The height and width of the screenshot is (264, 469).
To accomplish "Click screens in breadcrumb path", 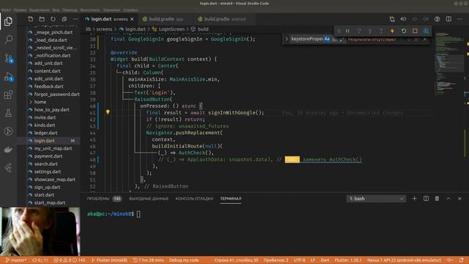I will click(104, 29).
